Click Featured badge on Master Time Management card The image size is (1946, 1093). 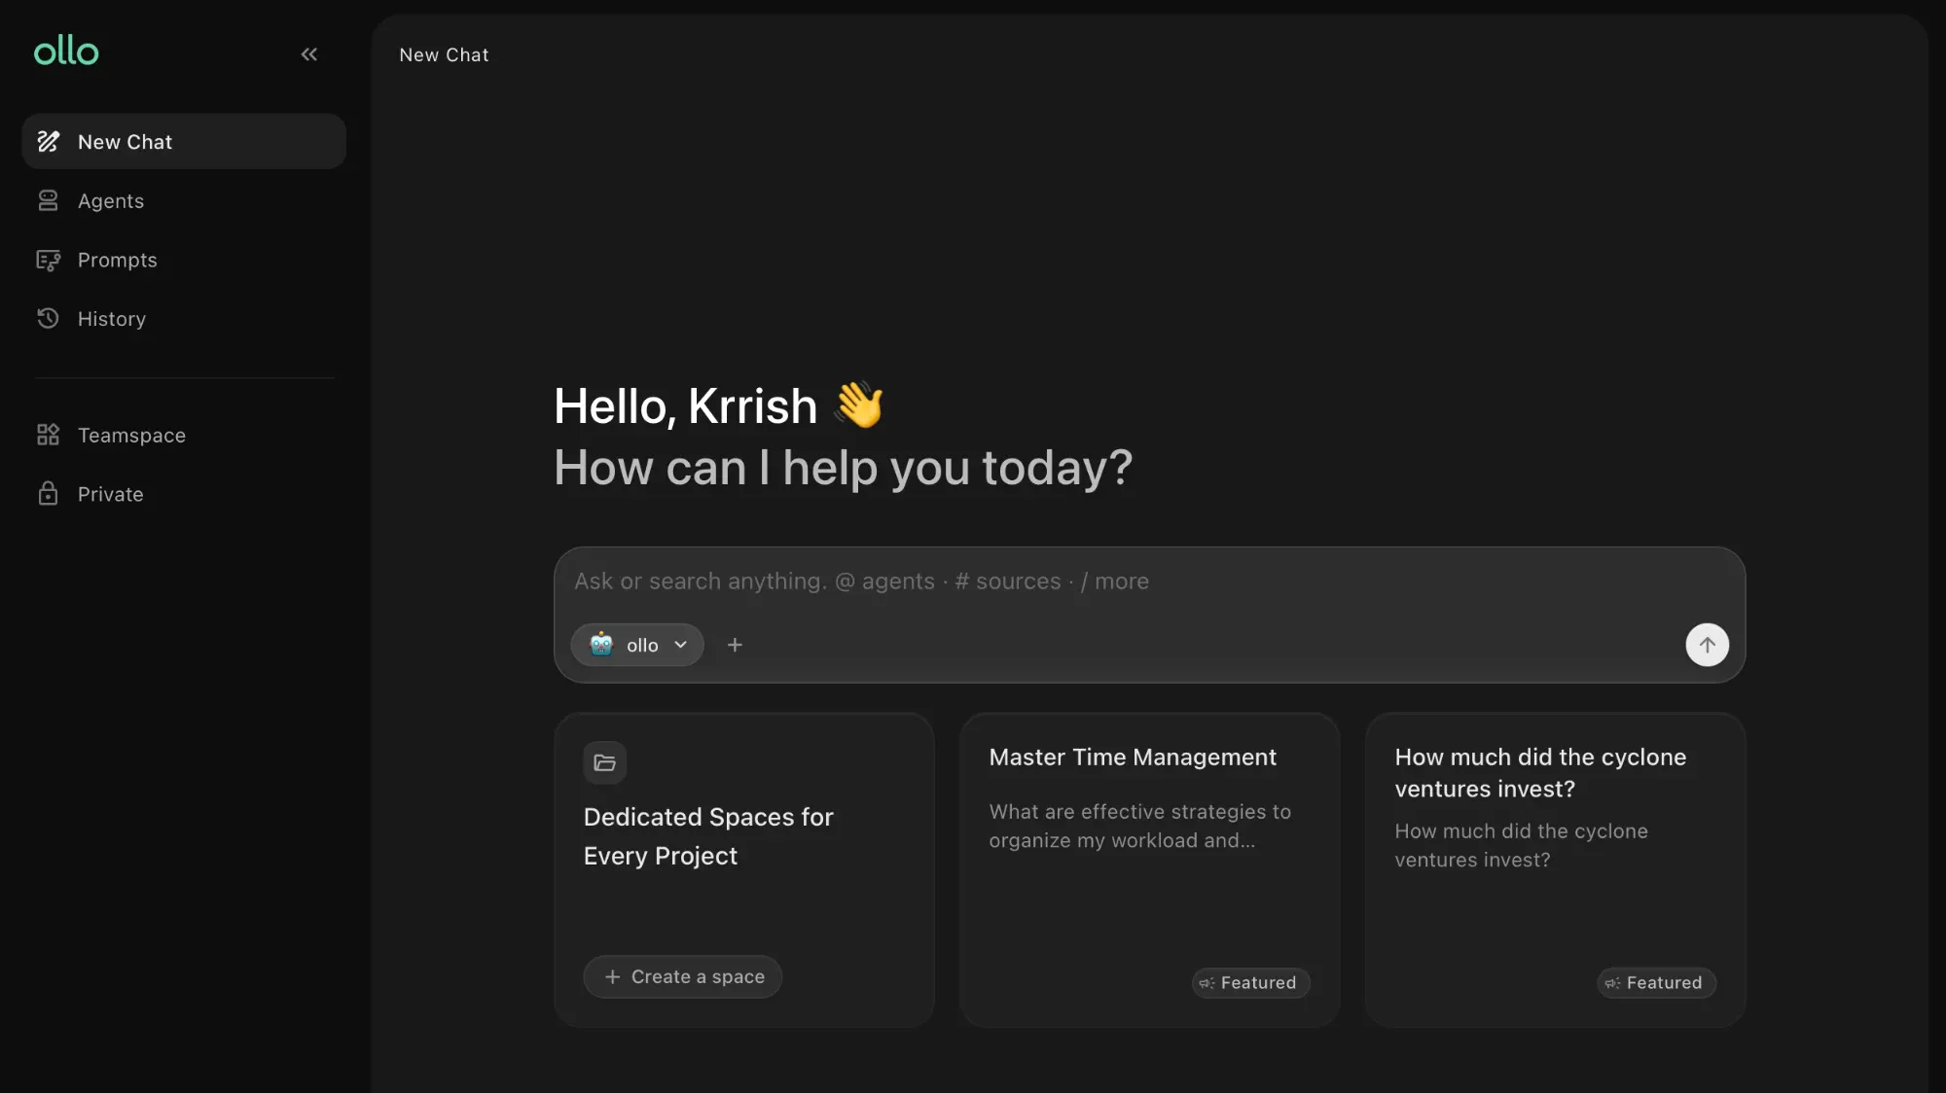pyautogui.click(x=1250, y=982)
